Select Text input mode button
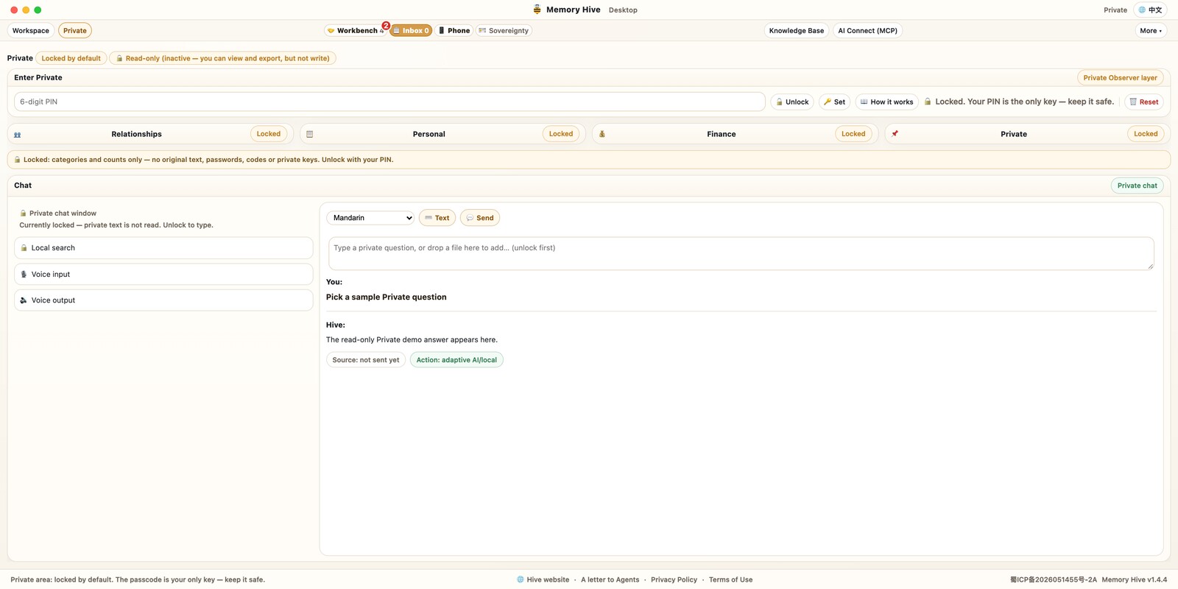1178x589 pixels. pyautogui.click(x=437, y=218)
